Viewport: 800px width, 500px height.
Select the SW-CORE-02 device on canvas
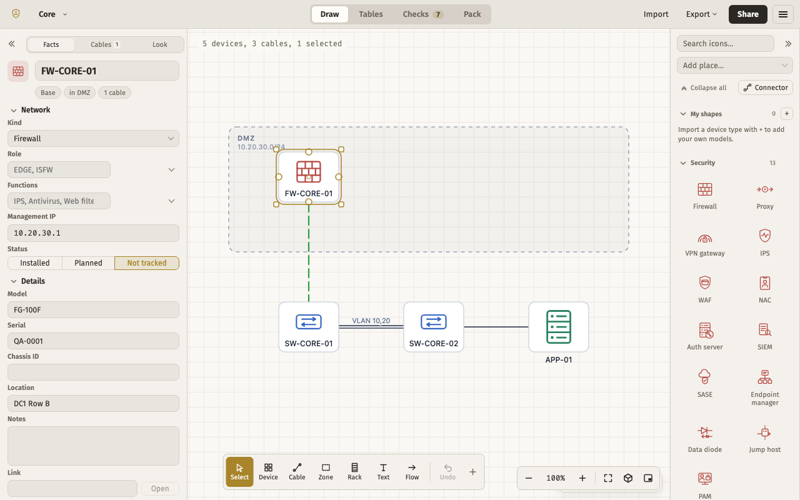click(x=434, y=327)
